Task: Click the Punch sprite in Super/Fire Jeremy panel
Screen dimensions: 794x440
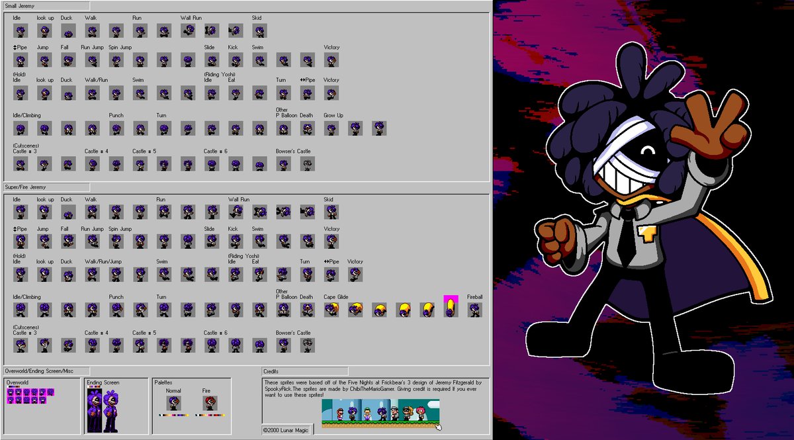Action: (116, 310)
